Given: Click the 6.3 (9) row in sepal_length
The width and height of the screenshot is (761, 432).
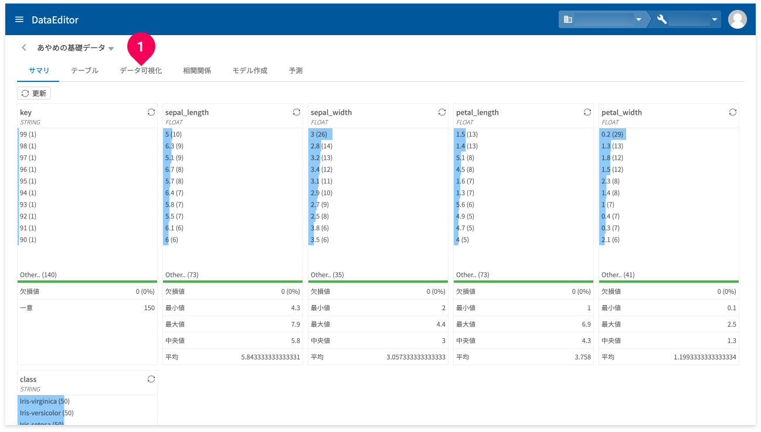Looking at the screenshot, I should [x=232, y=146].
